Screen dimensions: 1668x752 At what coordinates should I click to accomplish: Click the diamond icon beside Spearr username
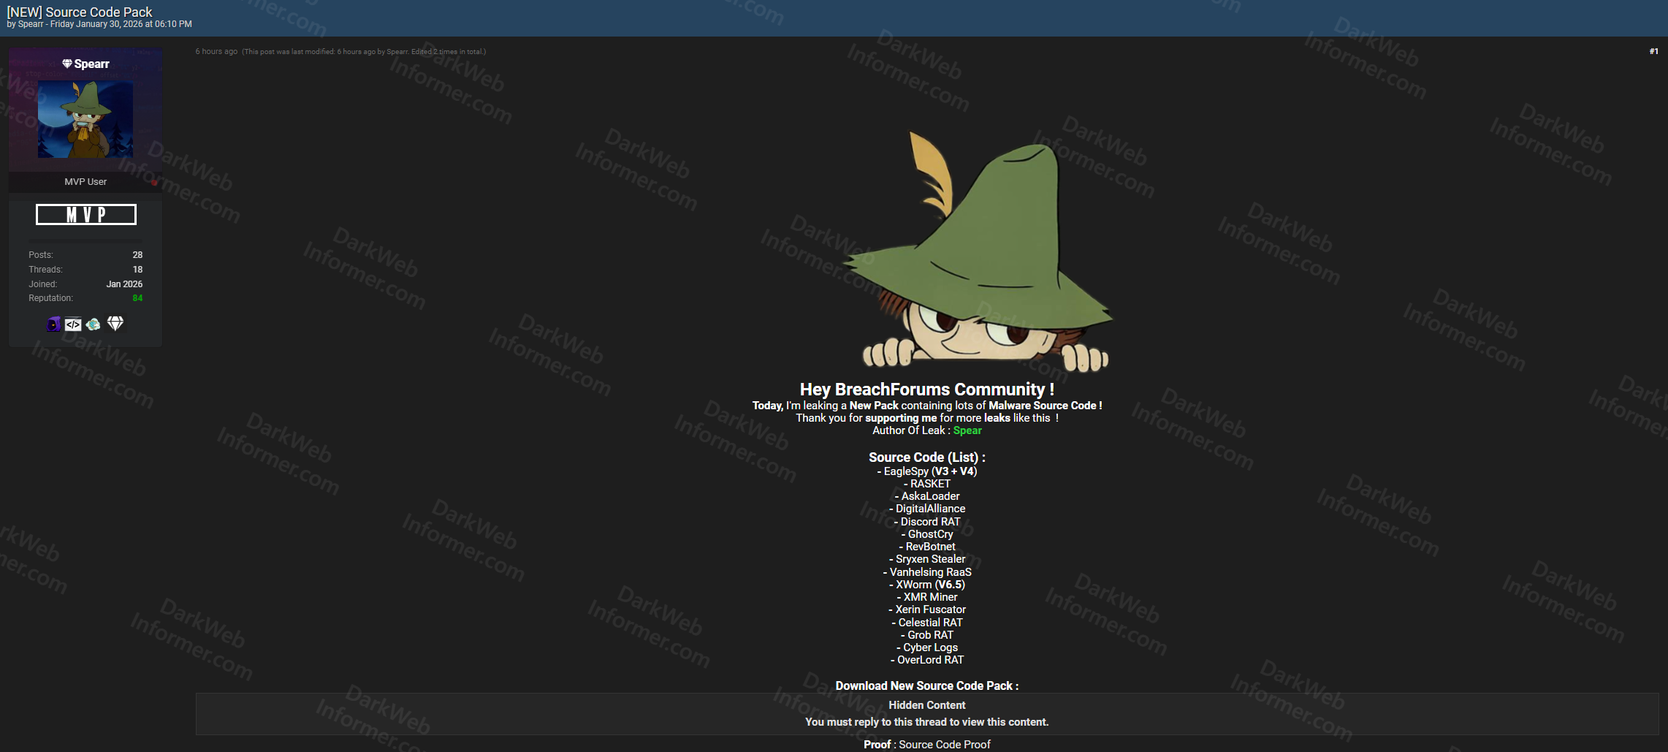(x=67, y=64)
